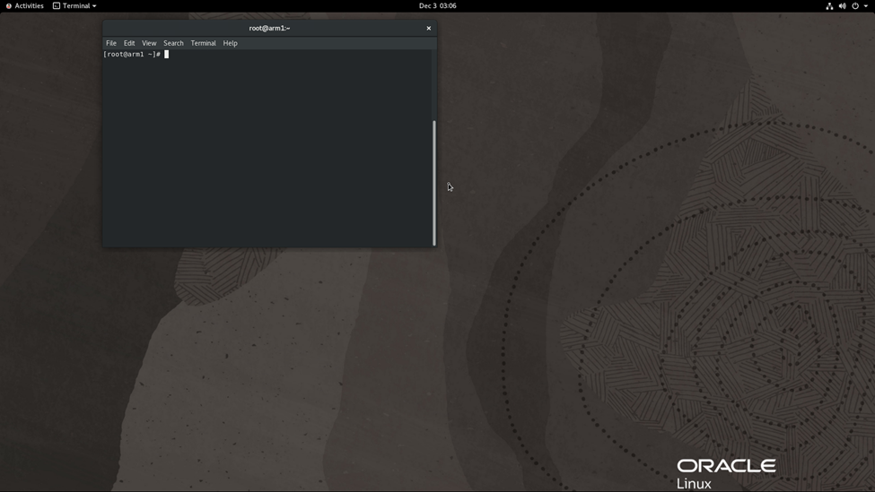Open the Terminal application menu in top bar
This screenshot has height=492, width=875.
(74, 5)
